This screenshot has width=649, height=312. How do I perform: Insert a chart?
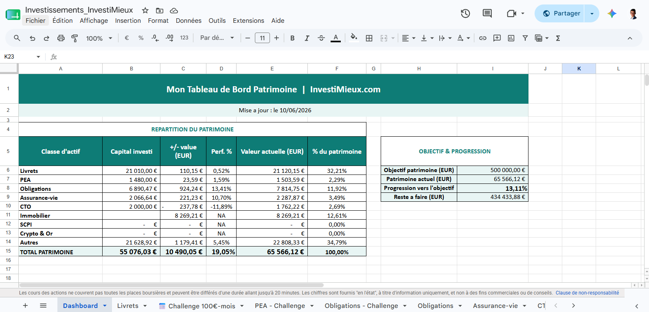[x=511, y=38]
